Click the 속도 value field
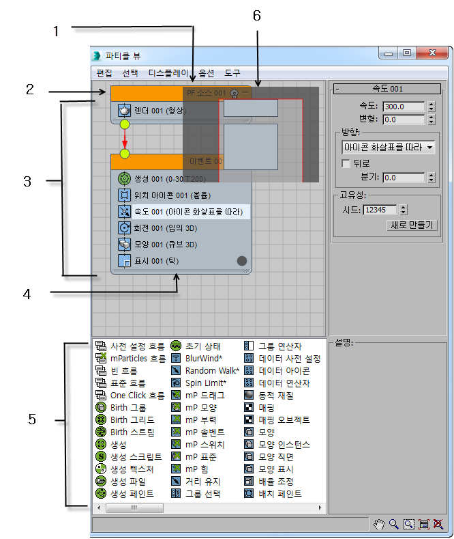The image size is (454, 539). [x=404, y=107]
